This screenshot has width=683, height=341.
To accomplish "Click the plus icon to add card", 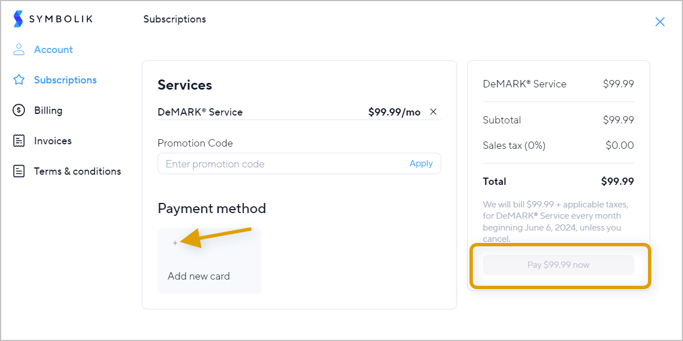I will (175, 243).
